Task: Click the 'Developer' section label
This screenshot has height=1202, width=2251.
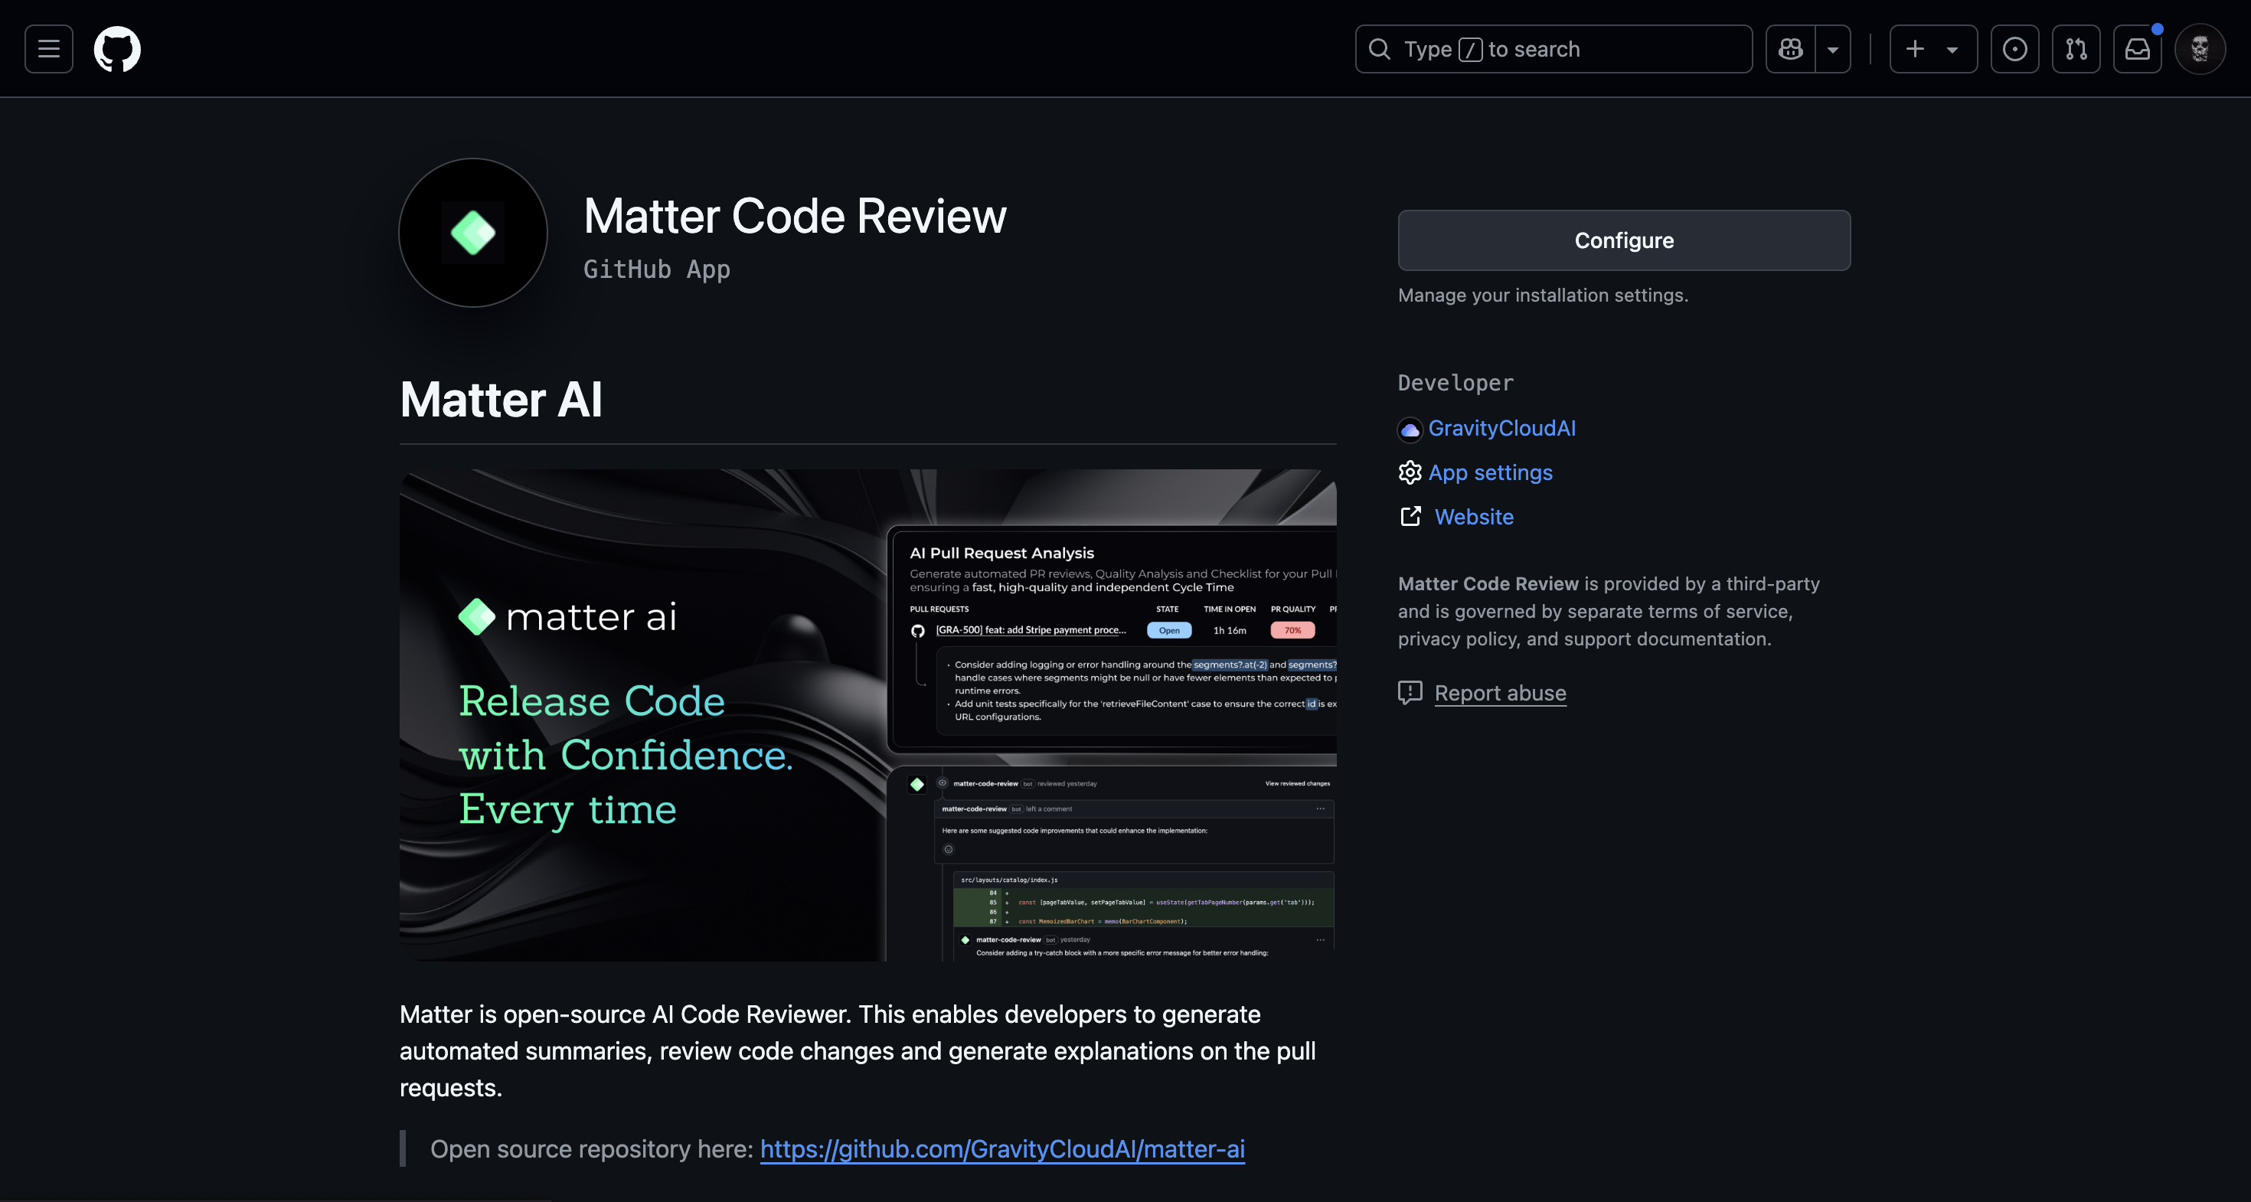Action: point(1455,383)
